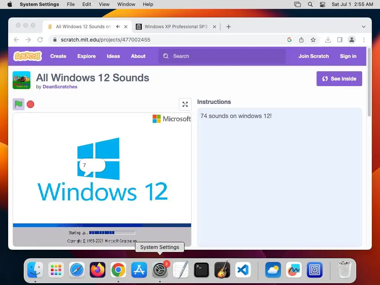This screenshot has height=285, width=380.
Task: Open the Edit menu
Action: (86, 4)
